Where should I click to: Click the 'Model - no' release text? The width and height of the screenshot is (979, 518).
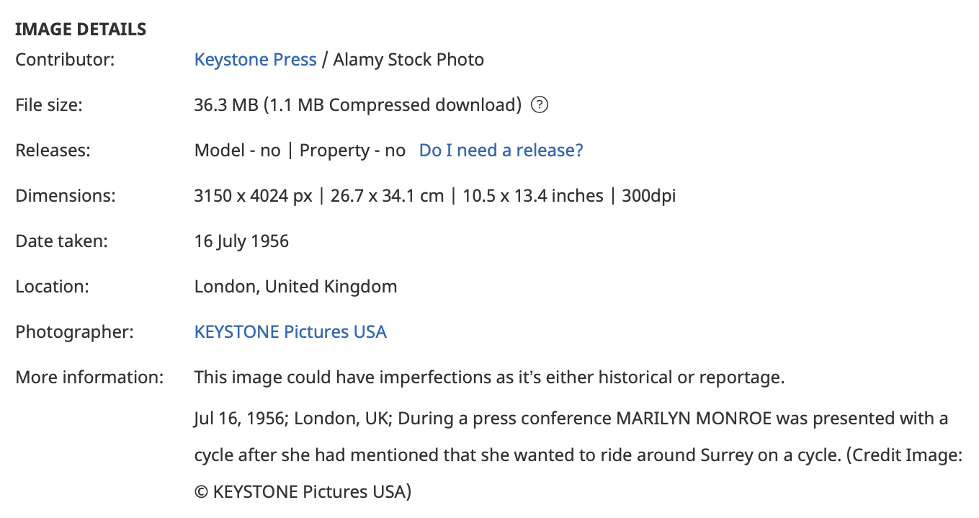click(238, 151)
